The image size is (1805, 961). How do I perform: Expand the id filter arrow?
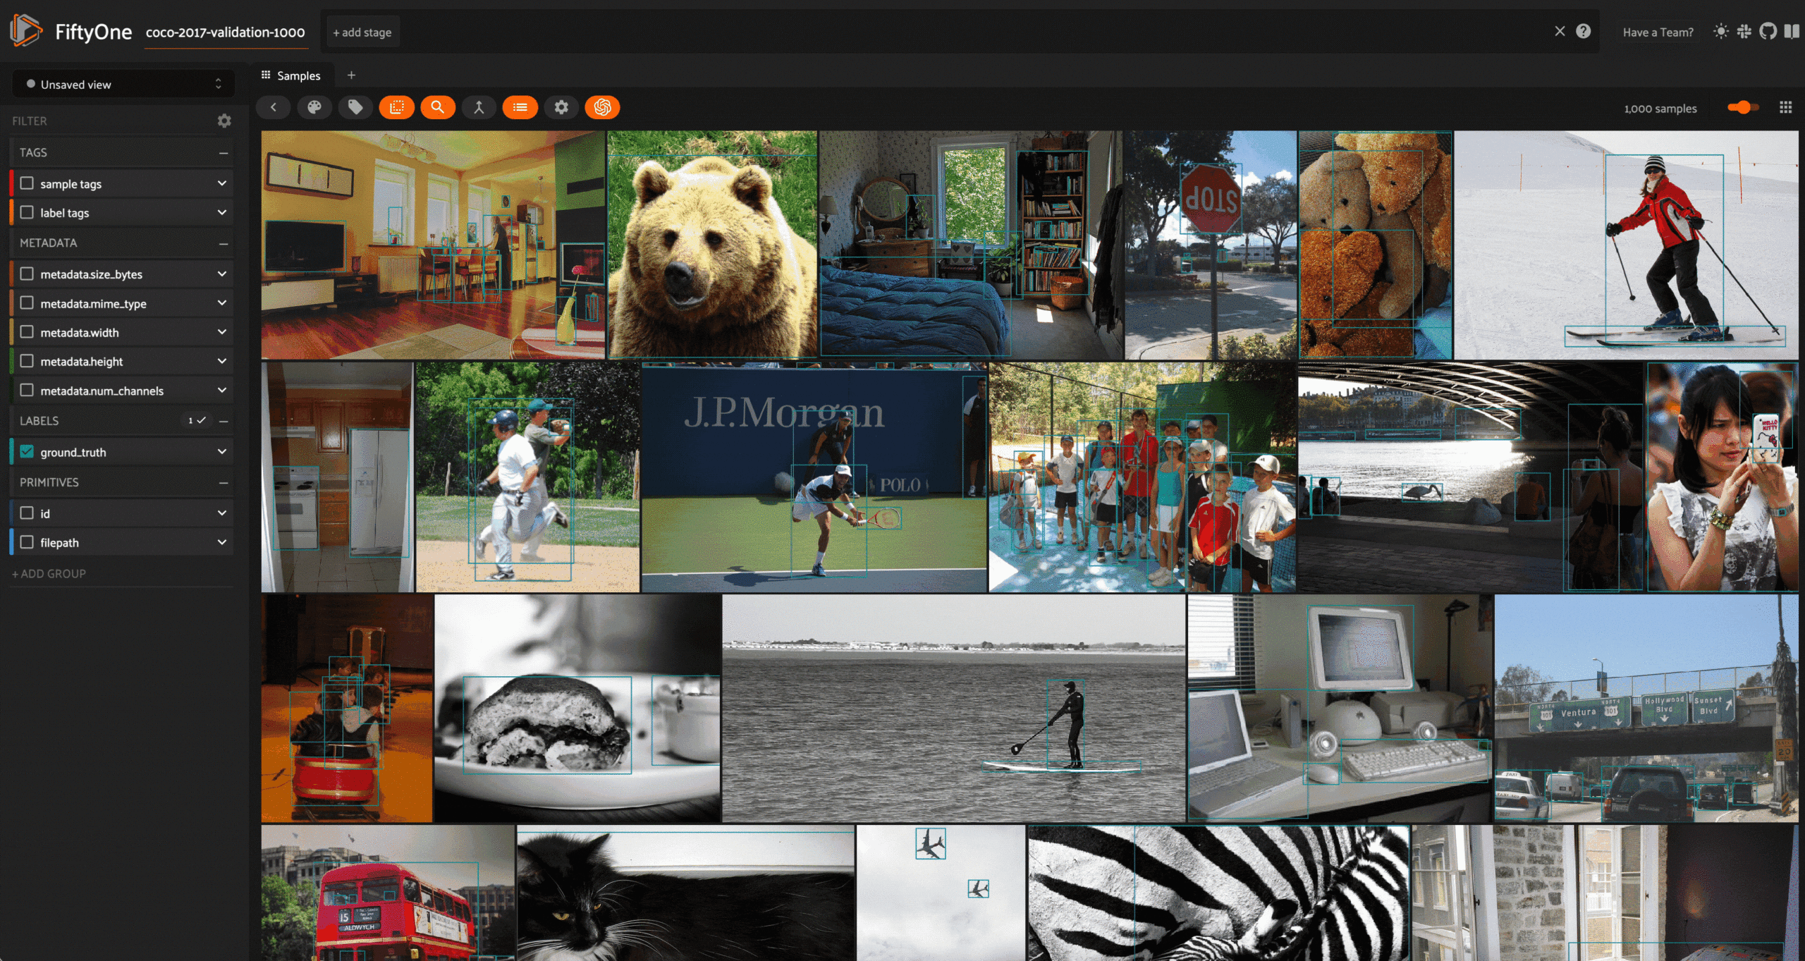pos(222,513)
